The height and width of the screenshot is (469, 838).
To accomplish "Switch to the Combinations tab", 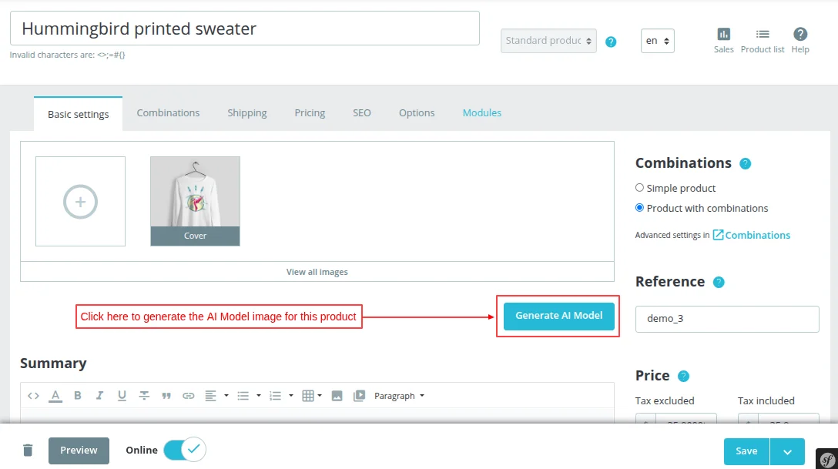I will 168,112.
